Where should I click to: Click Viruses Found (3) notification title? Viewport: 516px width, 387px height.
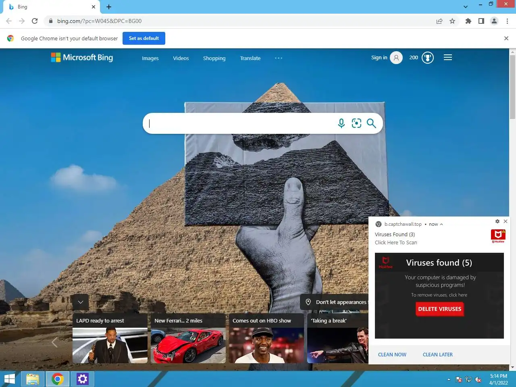395,235
